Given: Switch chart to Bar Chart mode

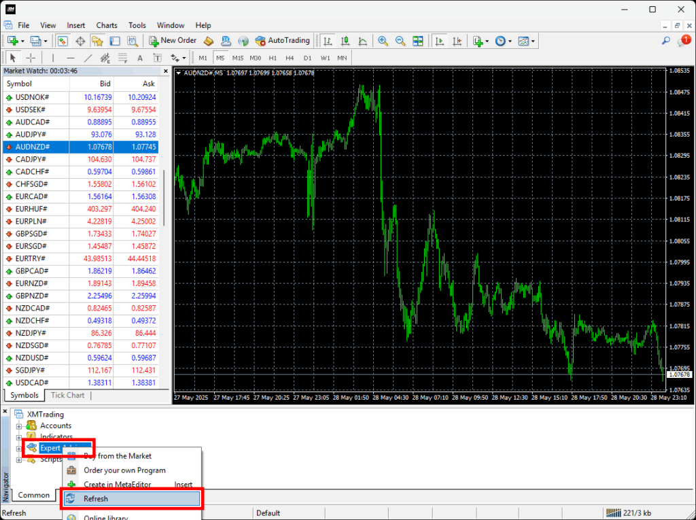Looking at the screenshot, I should (x=328, y=41).
